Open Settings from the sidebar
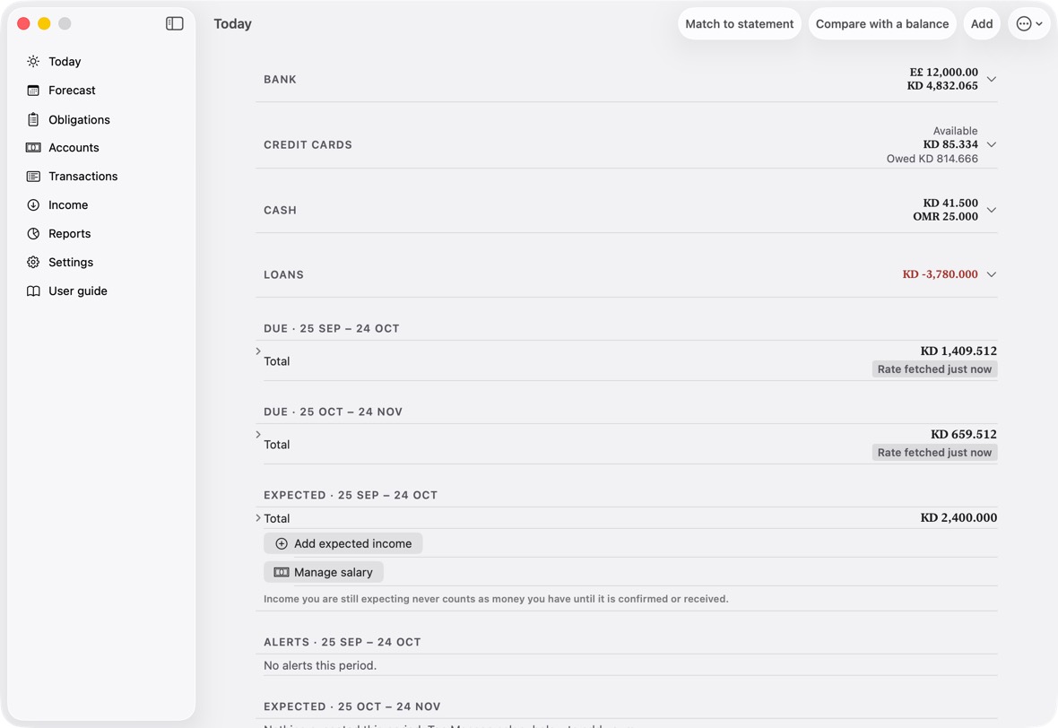1058x728 pixels. [x=71, y=263]
